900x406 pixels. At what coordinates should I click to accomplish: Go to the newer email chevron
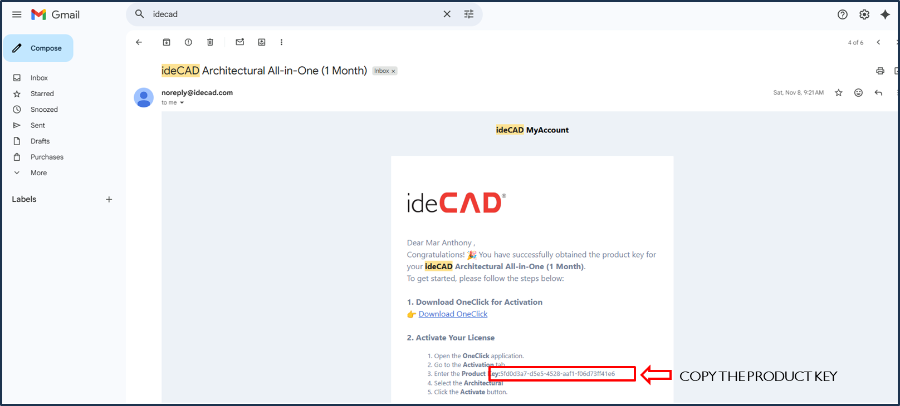click(x=878, y=42)
